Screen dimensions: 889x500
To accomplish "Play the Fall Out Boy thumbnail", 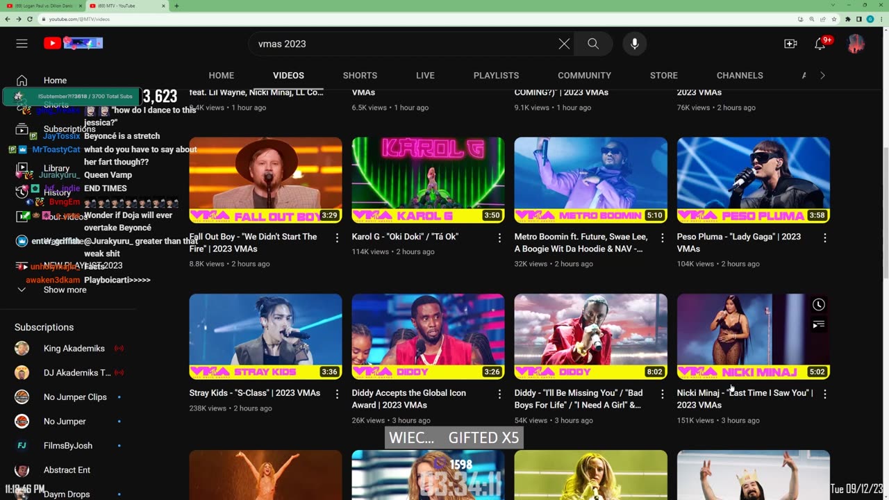I will tap(265, 180).
